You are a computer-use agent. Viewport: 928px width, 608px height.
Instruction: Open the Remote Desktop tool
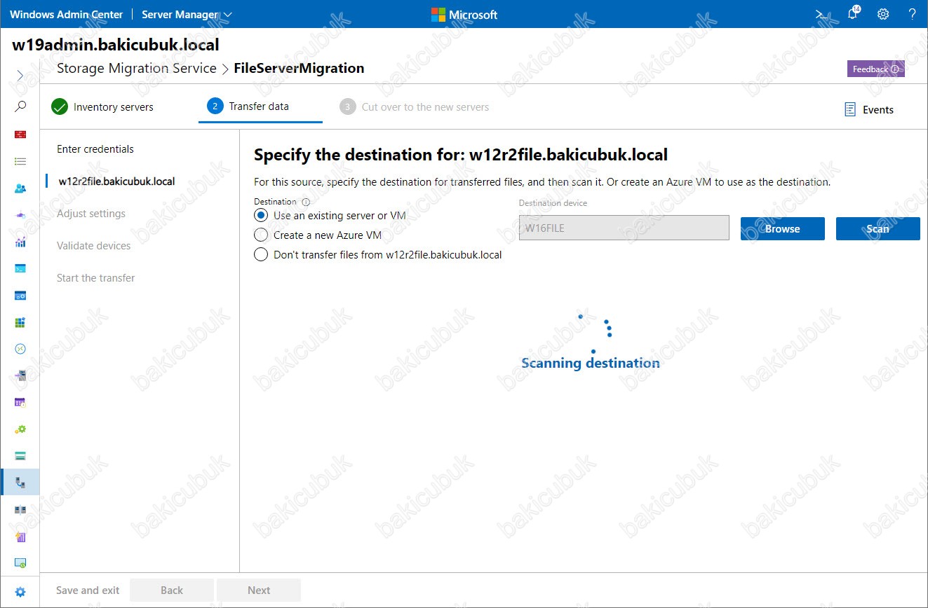pos(20,349)
